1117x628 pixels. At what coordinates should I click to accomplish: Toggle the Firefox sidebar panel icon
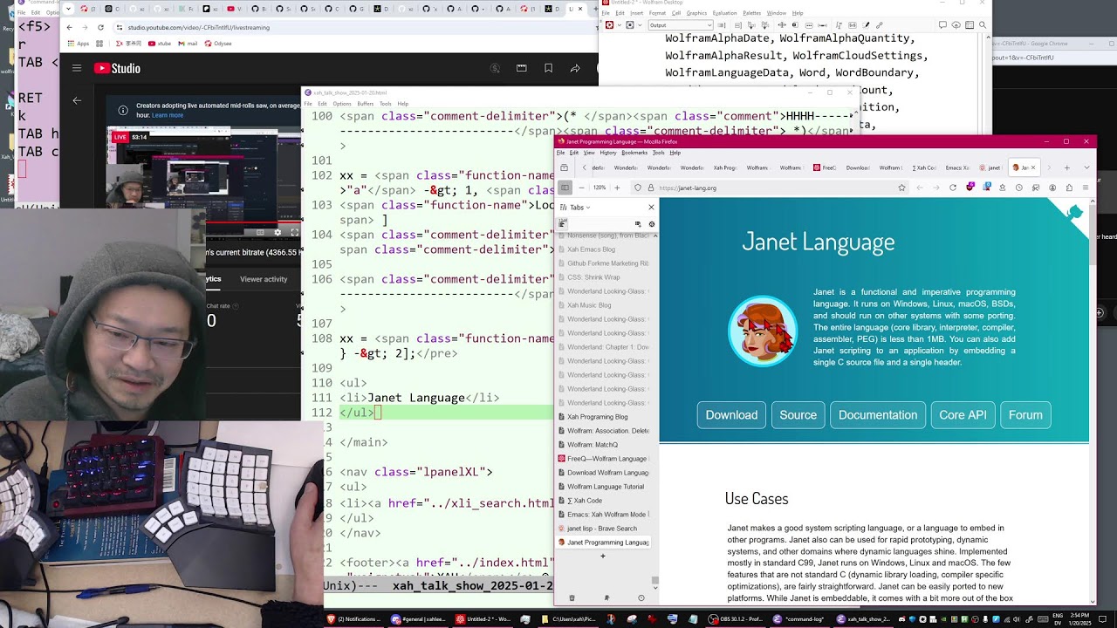tap(565, 188)
